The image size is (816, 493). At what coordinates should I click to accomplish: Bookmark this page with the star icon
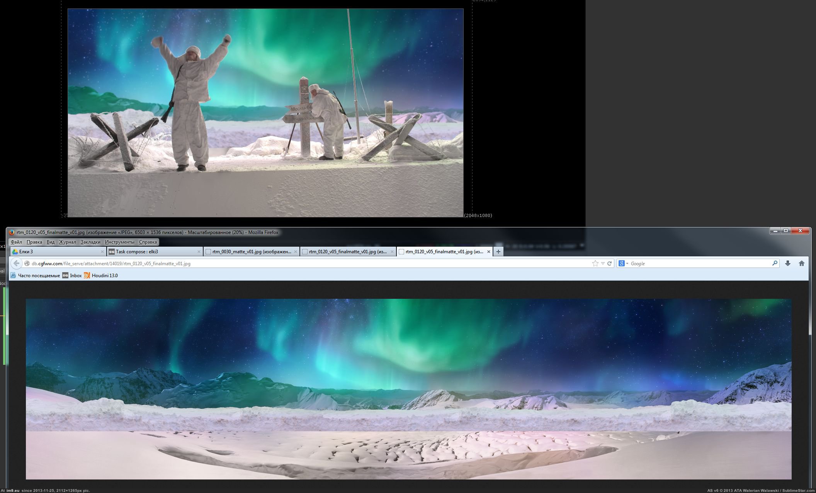(595, 263)
